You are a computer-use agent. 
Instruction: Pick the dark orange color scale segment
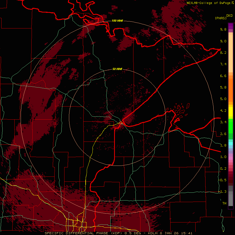point(231,90)
